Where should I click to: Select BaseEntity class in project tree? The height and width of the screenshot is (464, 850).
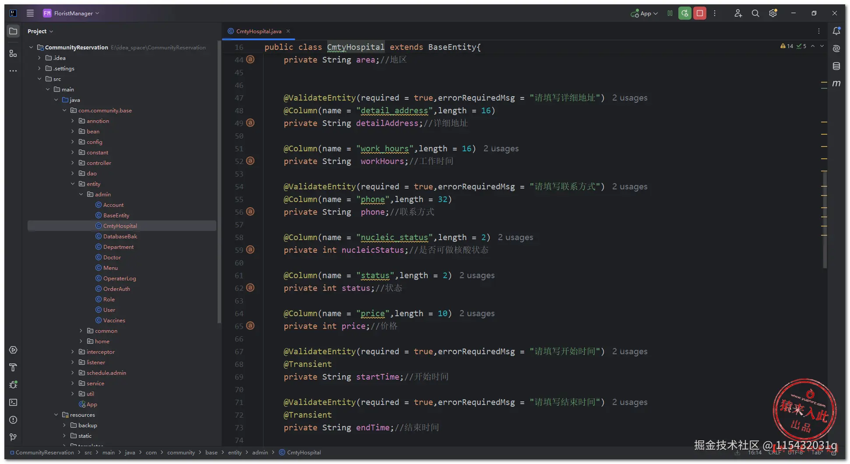(116, 215)
